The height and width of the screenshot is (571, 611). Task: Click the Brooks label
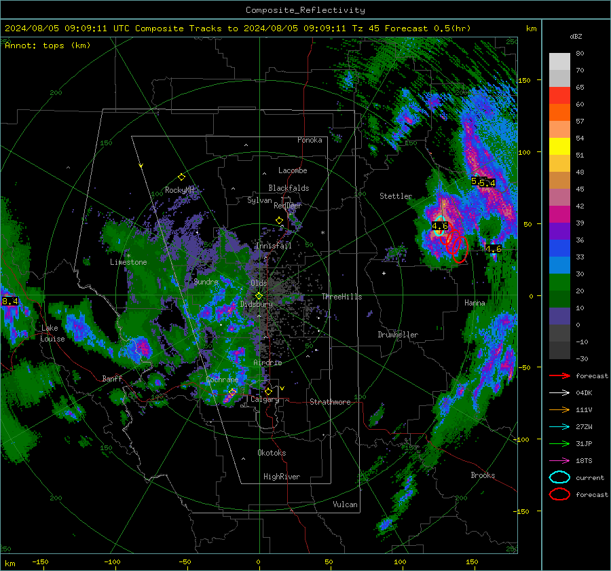(x=483, y=475)
